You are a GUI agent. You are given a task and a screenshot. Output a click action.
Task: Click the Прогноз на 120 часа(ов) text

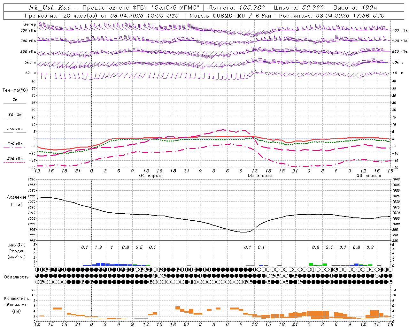pos(62,16)
